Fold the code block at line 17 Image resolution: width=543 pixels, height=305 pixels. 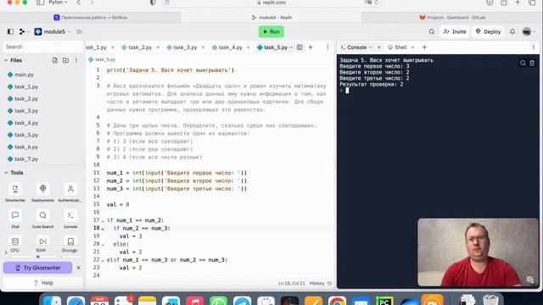pyautogui.click(x=103, y=220)
